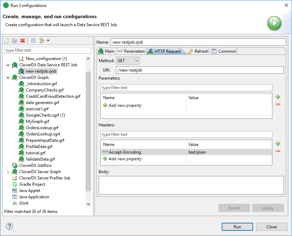Duplicate the selected configuration

(14, 40)
